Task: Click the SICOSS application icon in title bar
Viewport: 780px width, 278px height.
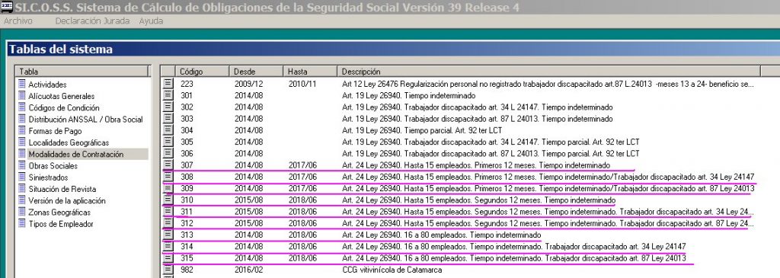Action: point(7,6)
